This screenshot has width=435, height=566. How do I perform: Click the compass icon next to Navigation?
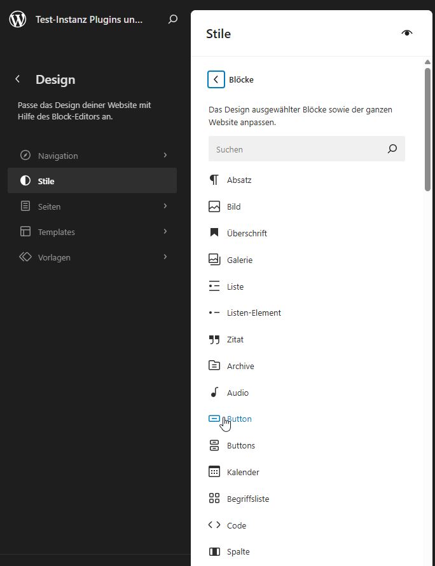tap(25, 156)
